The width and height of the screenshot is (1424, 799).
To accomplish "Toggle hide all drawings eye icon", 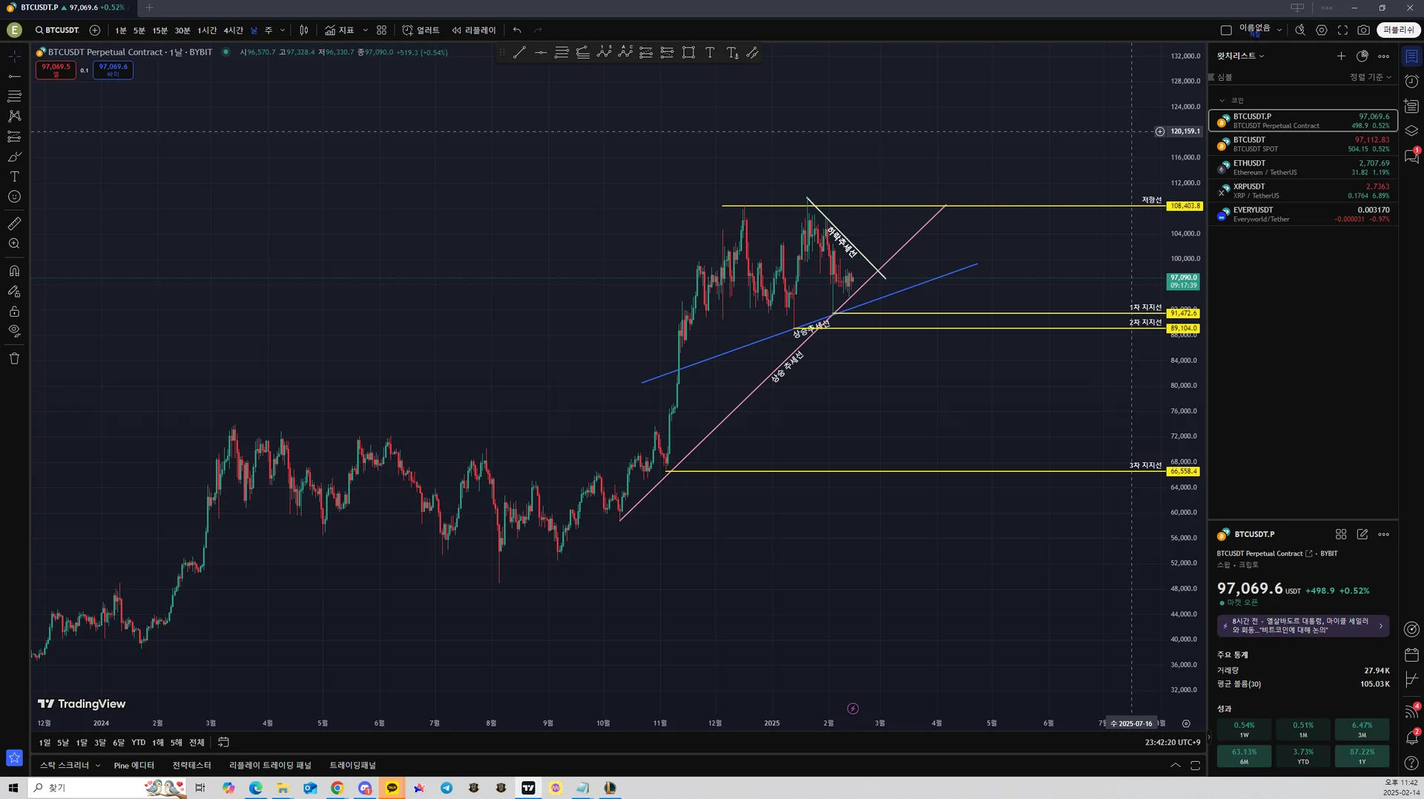I will pyautogui.click(x=14, y=332).
